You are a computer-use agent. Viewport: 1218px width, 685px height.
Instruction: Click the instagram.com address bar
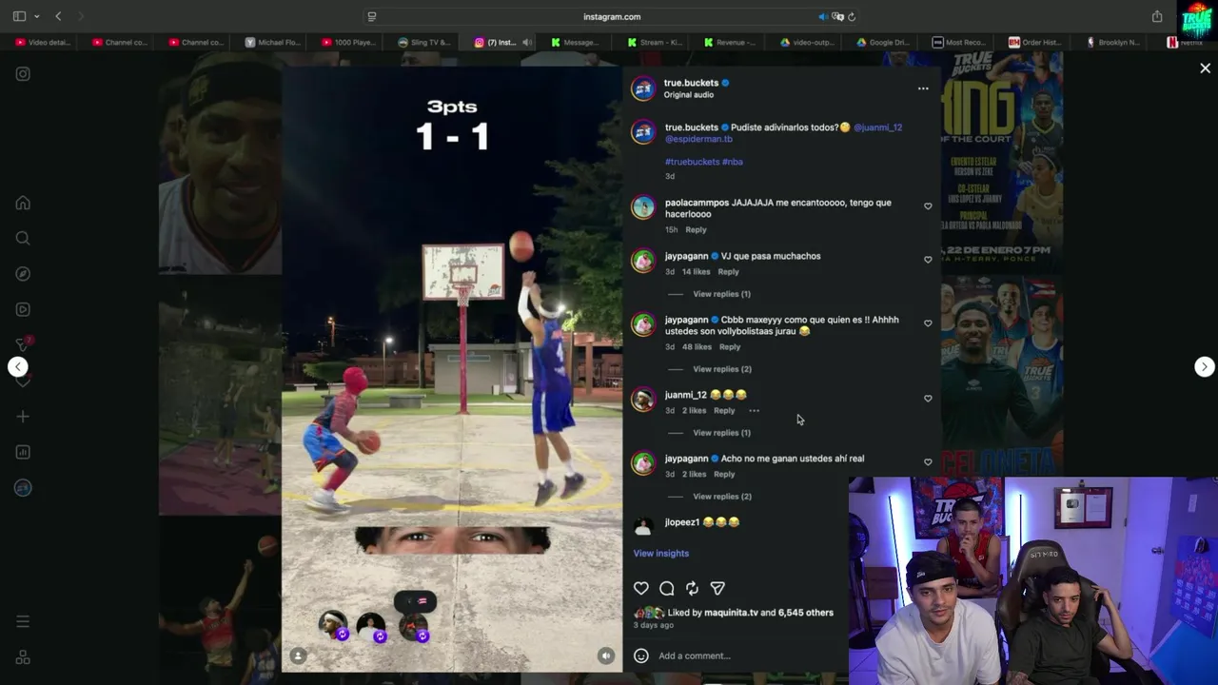612,16
